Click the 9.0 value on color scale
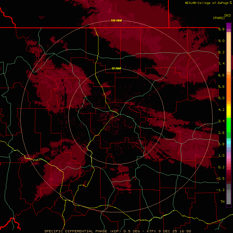233x233 pixels. click(221, 41)
